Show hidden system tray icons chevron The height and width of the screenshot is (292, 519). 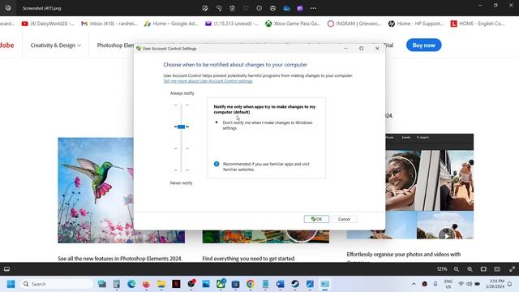(x=414, y=284)
